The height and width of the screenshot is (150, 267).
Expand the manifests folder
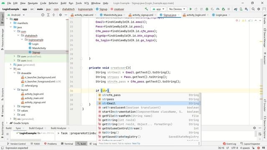point(10,23)
